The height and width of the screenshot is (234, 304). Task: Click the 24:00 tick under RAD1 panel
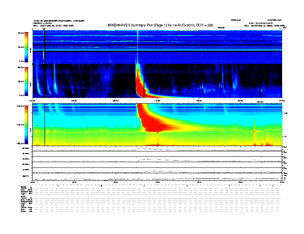282,101
